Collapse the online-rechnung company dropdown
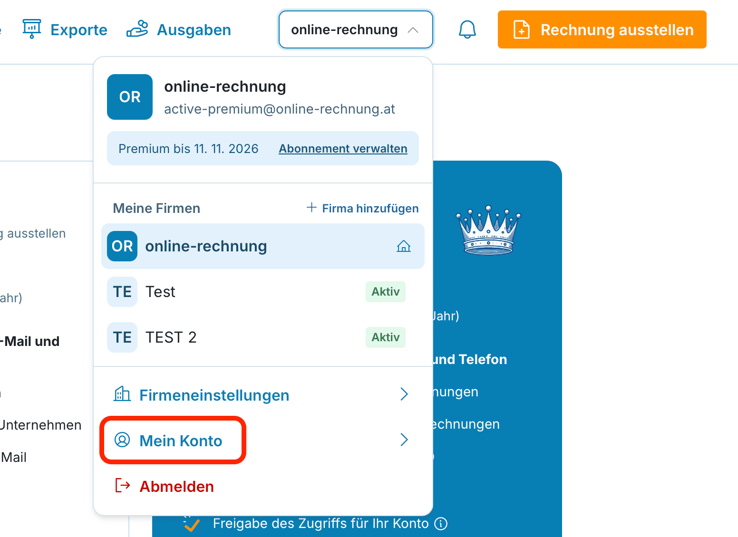The width and height of the screenshot is (738, 537). coord(356,29)
